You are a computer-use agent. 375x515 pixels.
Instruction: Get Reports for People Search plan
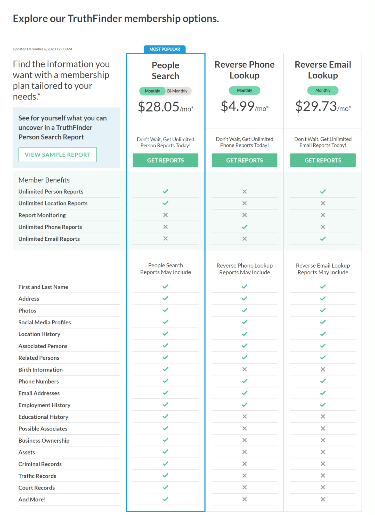(x=165, y=160)
